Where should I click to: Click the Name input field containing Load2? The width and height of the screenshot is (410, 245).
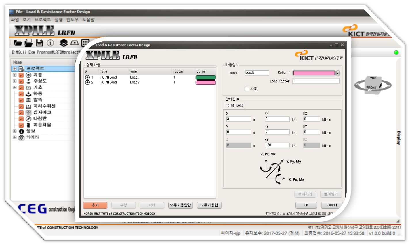tap(257, 73)
